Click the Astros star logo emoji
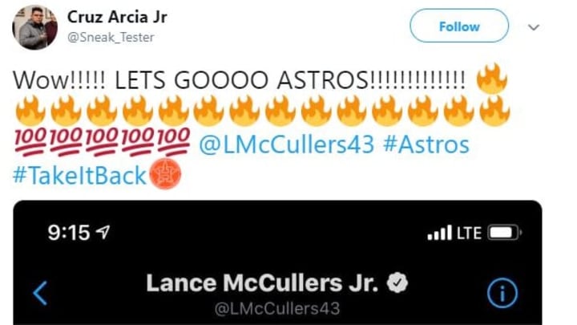 165,174
